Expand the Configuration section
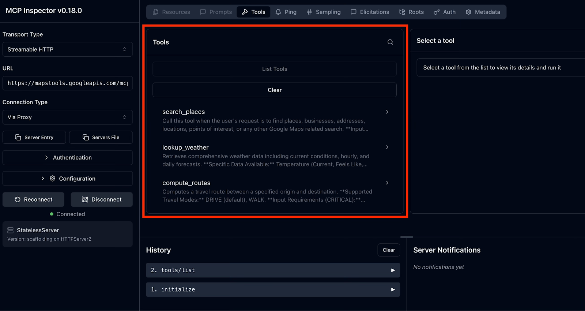 point(67,179)
